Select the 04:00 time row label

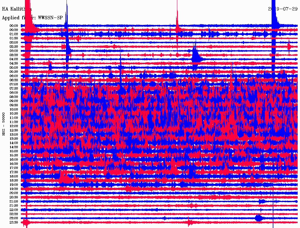14,59
